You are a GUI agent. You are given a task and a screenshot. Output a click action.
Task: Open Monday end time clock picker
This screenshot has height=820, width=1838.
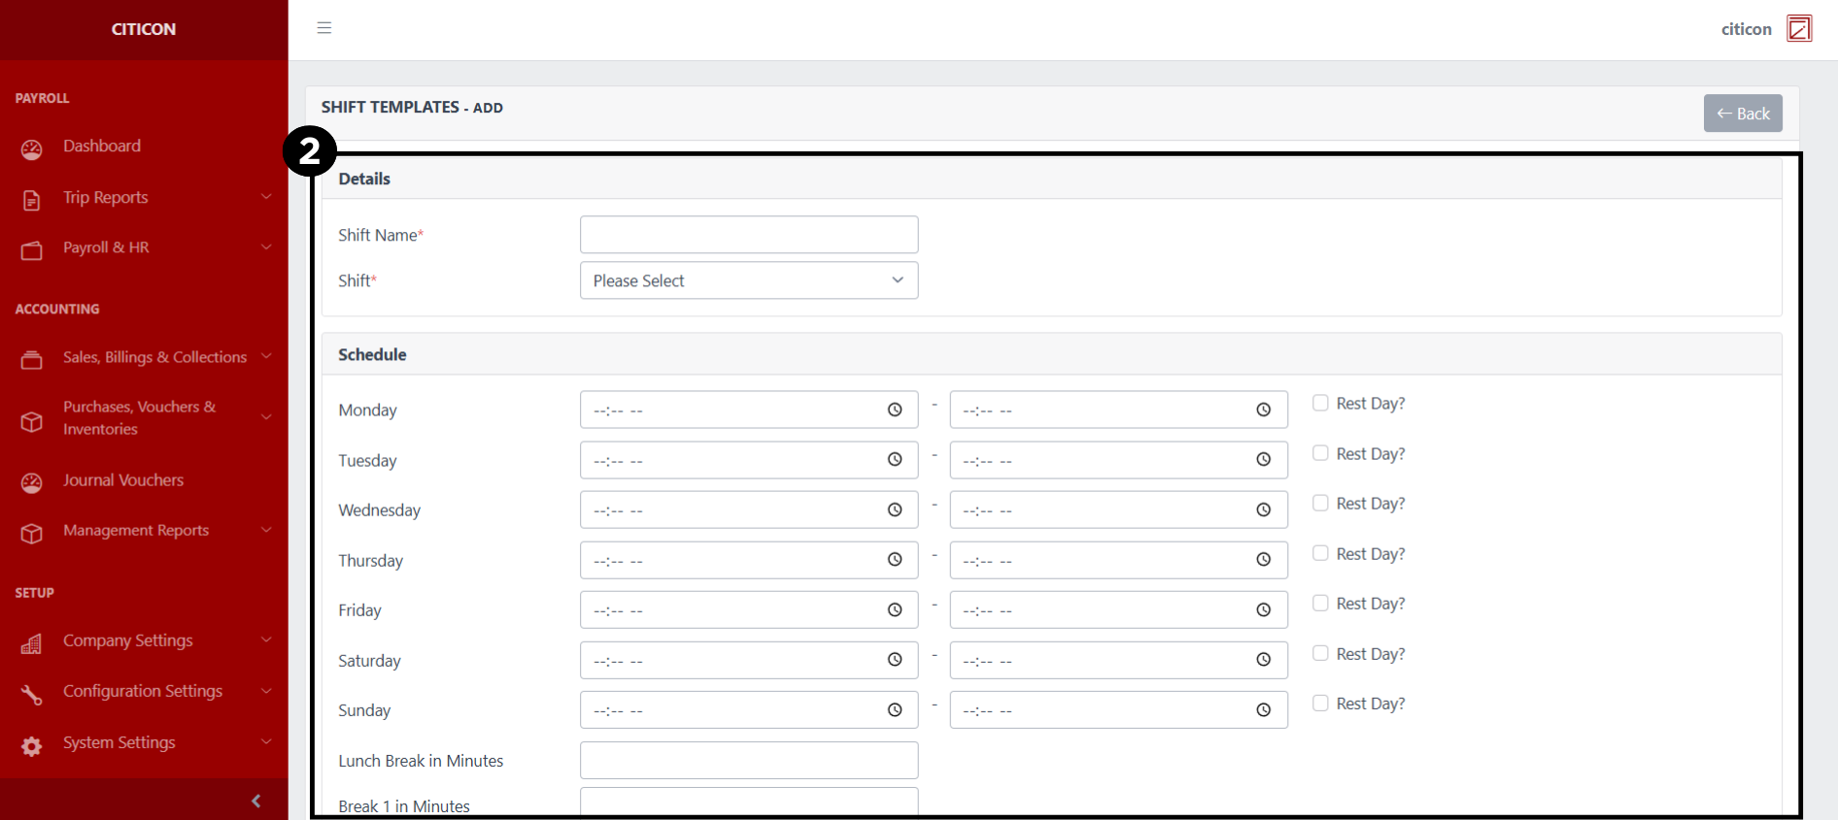(x=1263, y=410)
